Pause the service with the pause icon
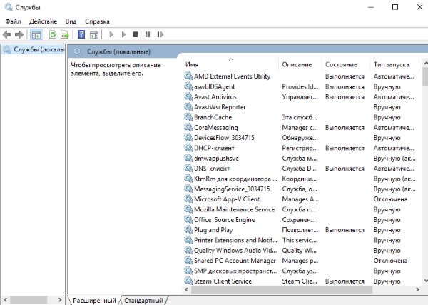428x305 pixels. [148, 34]
